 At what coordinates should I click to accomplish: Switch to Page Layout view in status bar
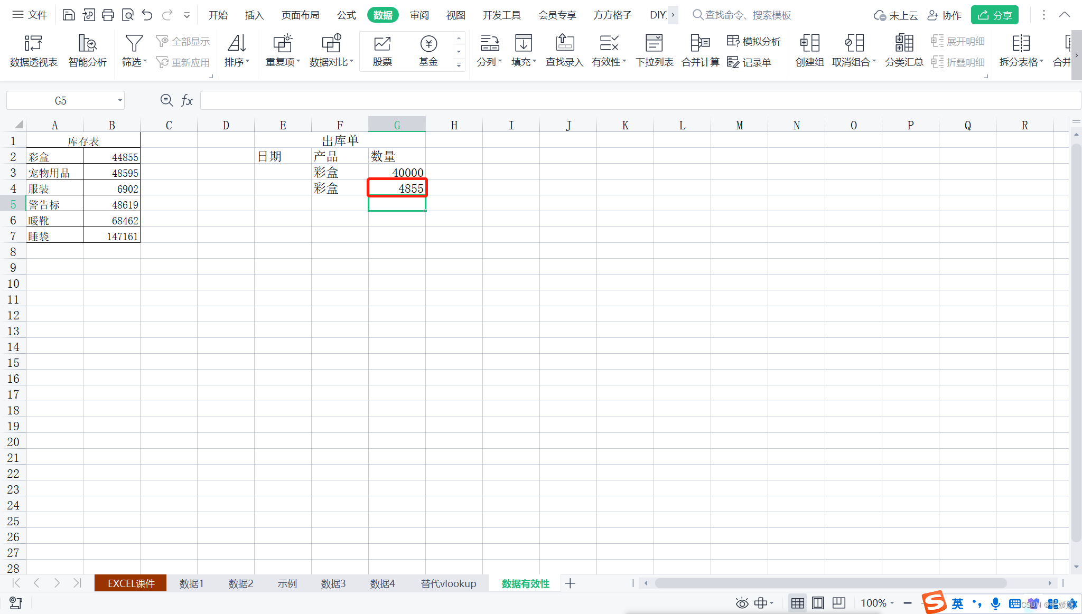pos(818,603)
